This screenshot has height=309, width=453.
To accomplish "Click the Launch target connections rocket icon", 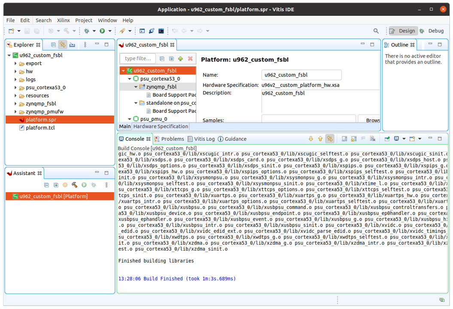I will coord(122,31).
